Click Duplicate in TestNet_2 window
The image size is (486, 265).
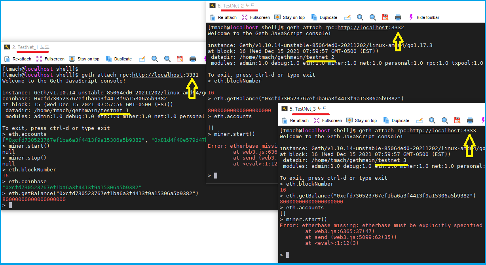324,17
